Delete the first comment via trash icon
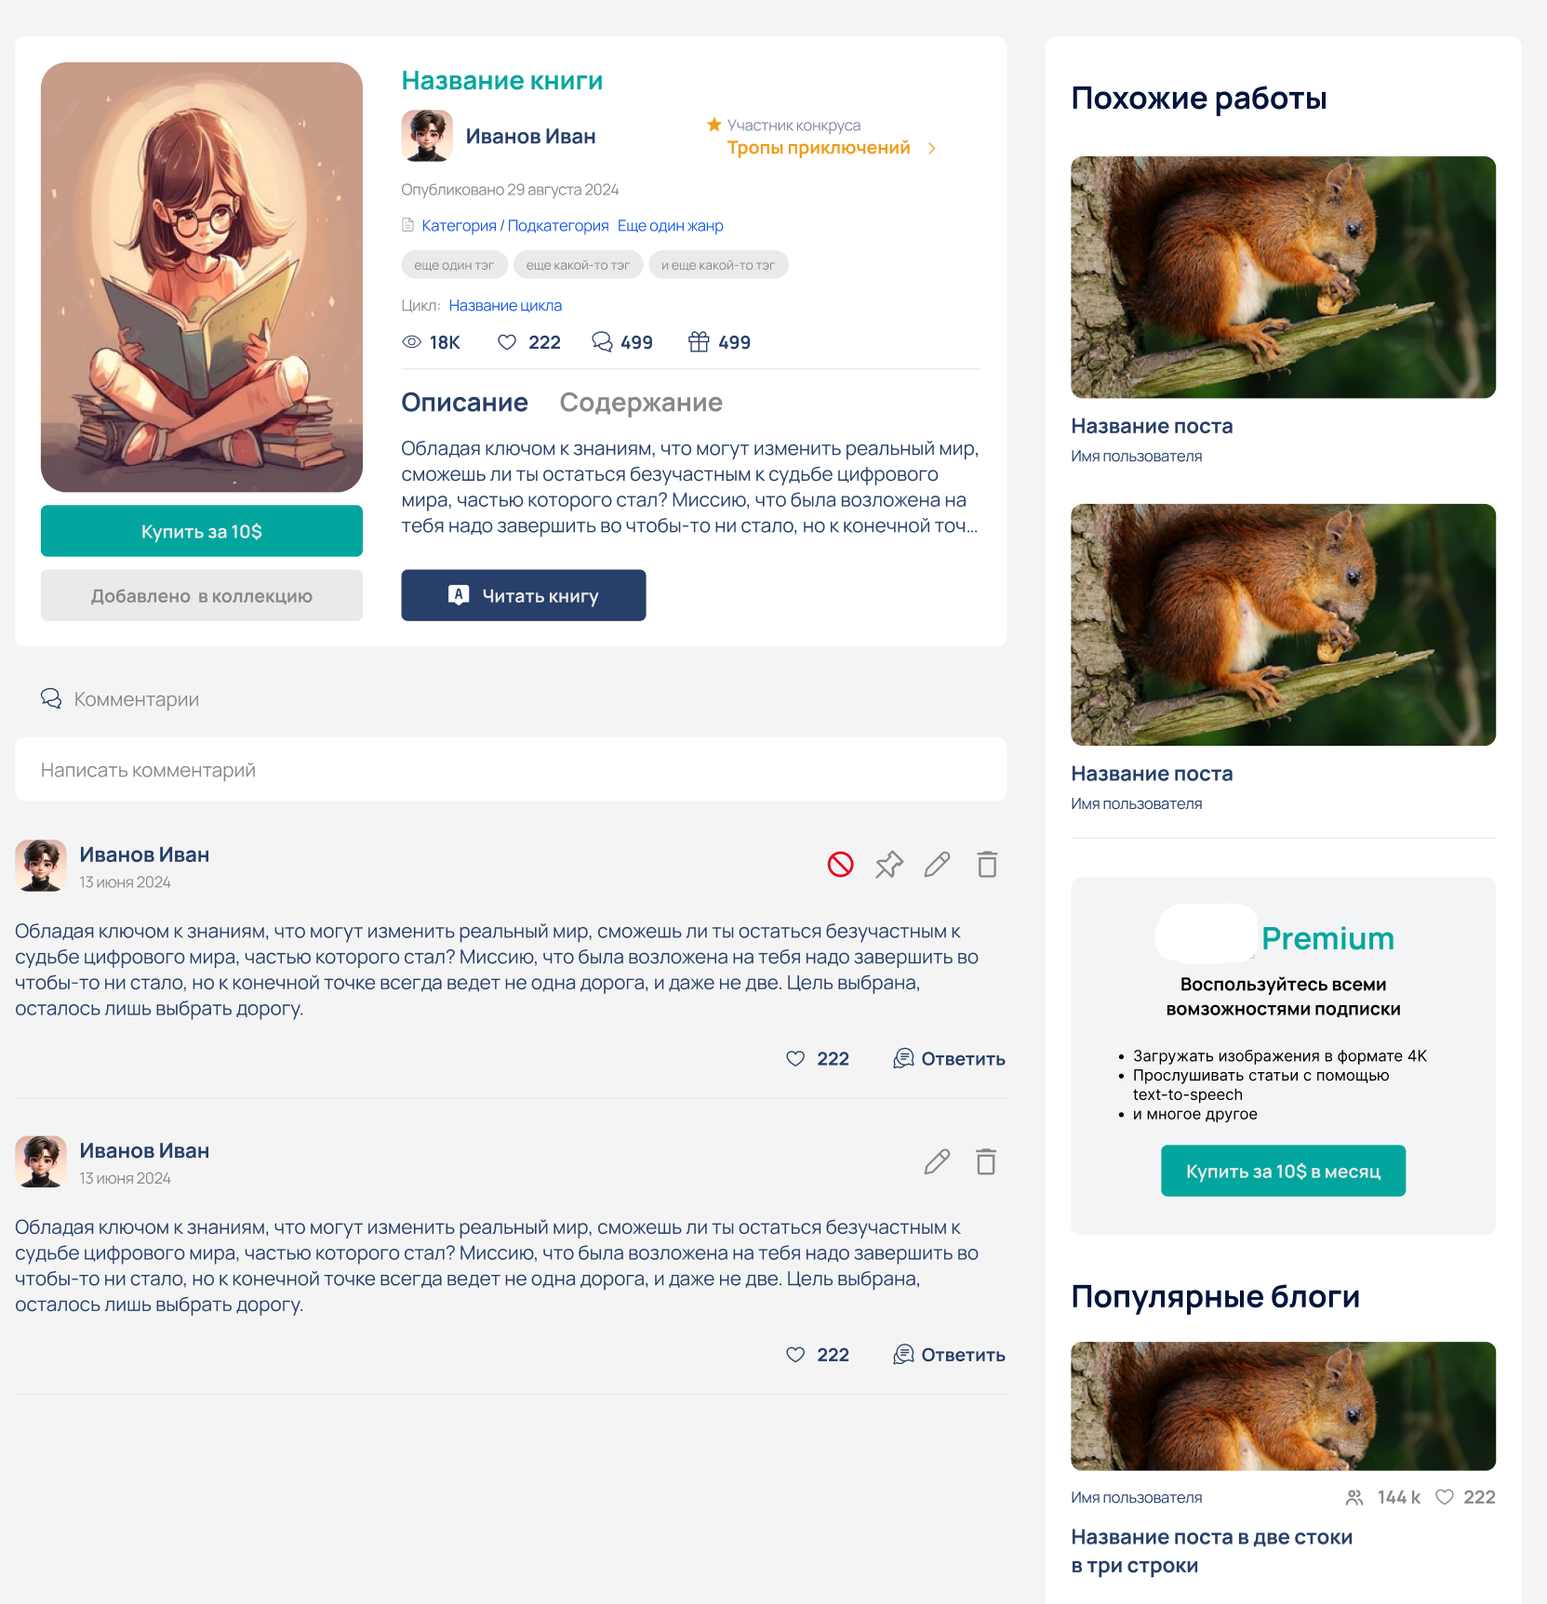This screenshot has height=1604, width=1547. click(x=987, y=865)
